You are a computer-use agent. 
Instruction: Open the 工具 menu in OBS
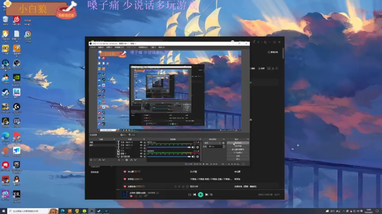[x=153, y=47]
